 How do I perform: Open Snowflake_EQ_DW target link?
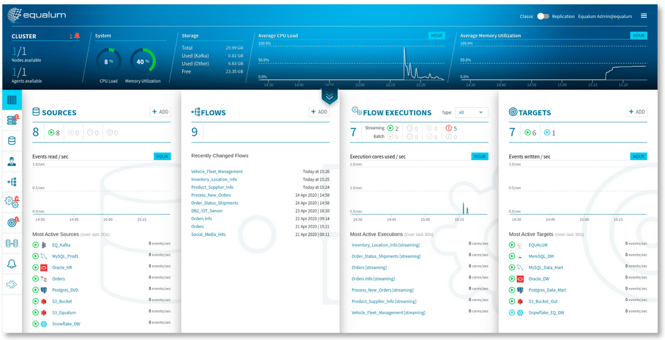[547, 313]
